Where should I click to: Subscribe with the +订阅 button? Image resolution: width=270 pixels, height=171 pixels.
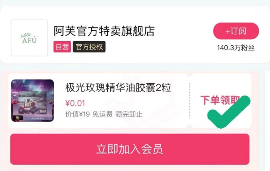click(x=236, y=31)
